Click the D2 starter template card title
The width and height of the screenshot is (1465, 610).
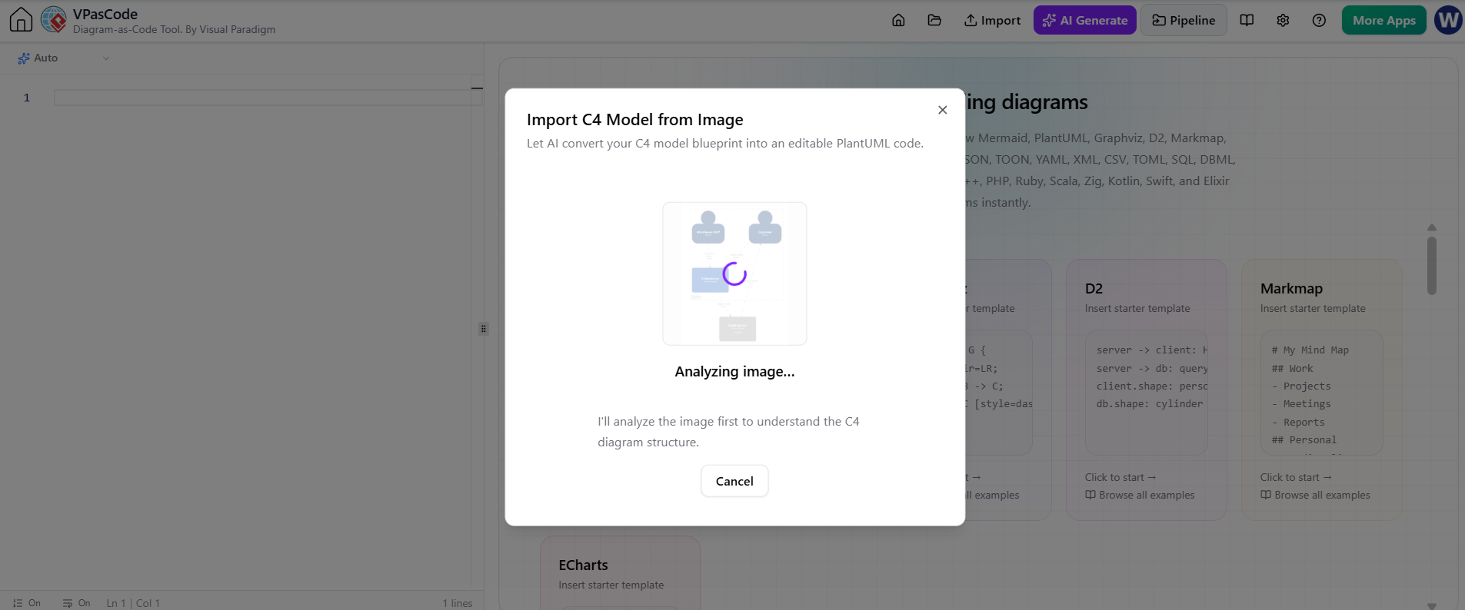(x=1094, y=289)
